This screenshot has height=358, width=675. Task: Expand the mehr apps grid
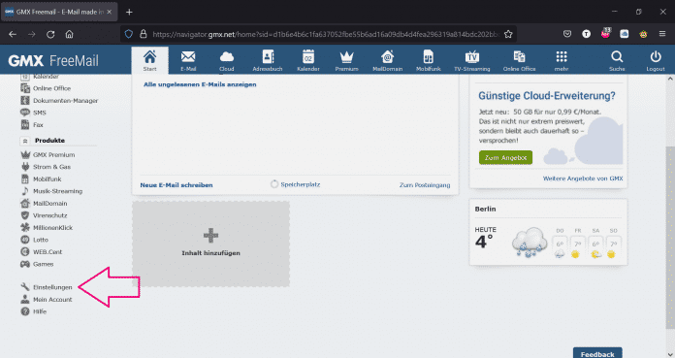(562, 60)
